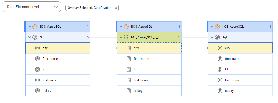Select last_name text under MT_Azure_SQL_S_T
278x103 pixels.
pyautogui.click(x=141, y=80)
